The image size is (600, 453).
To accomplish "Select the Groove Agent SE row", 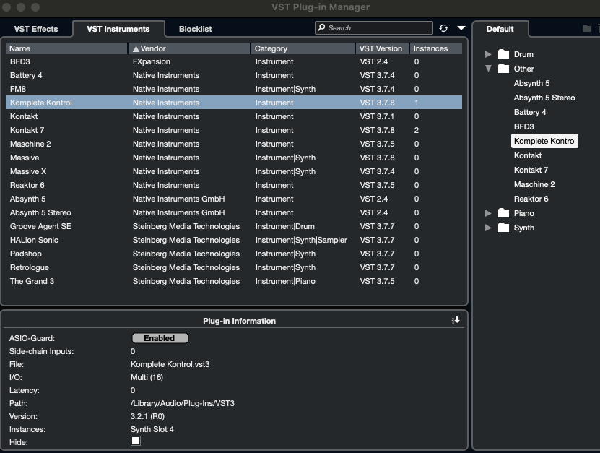I will [234, 226].
